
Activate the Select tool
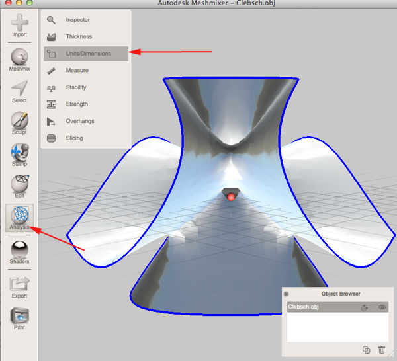[x=19, y=92]
